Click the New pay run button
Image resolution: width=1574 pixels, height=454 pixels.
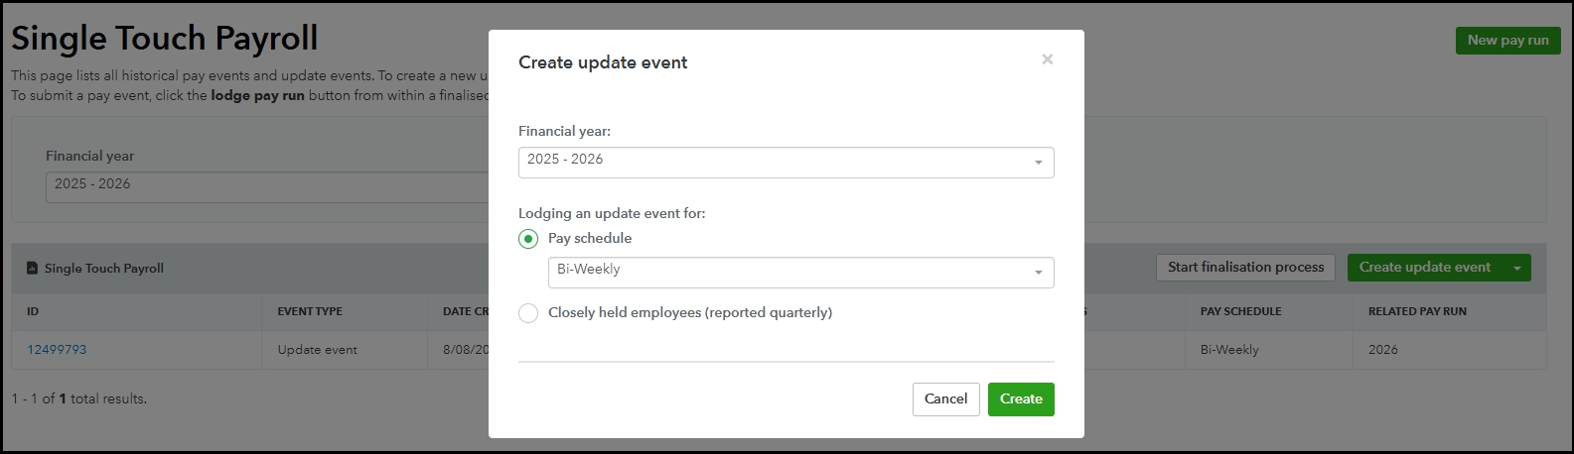point(1507,41)
